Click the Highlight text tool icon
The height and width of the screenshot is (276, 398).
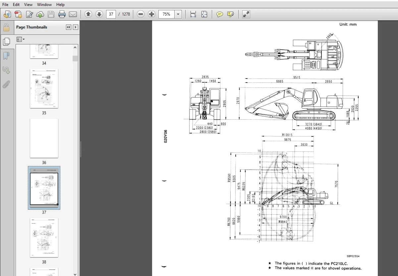tap(231, 14)
